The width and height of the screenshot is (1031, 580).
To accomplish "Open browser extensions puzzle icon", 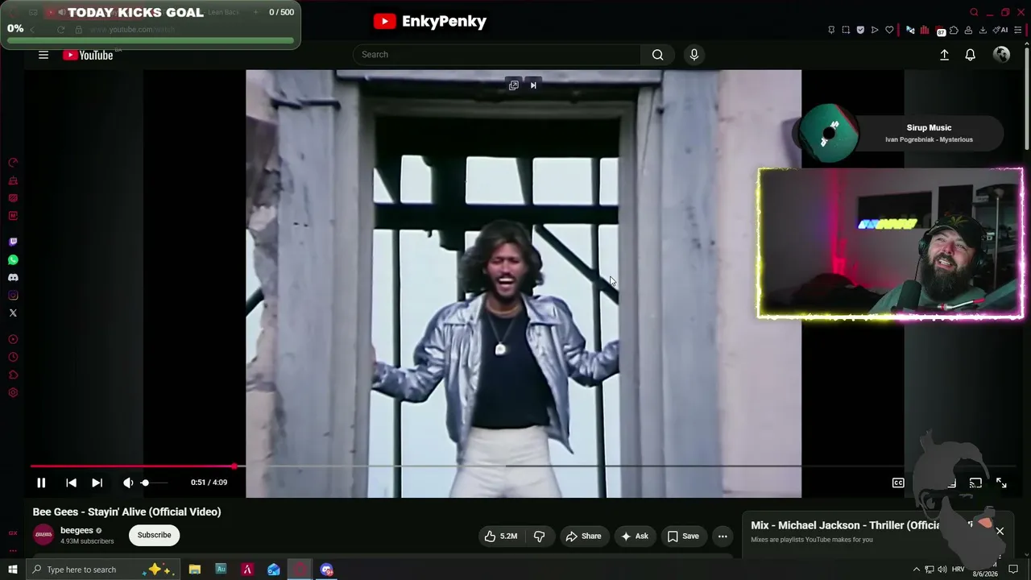I will tap(954, 30).
